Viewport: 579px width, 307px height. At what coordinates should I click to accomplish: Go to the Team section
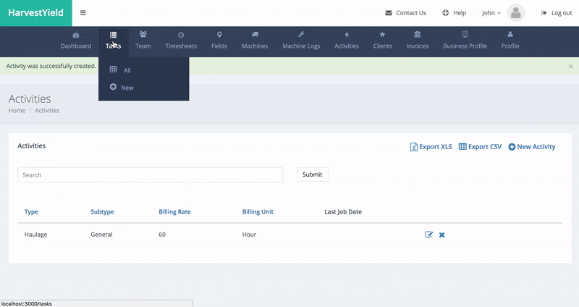[143, 41]
